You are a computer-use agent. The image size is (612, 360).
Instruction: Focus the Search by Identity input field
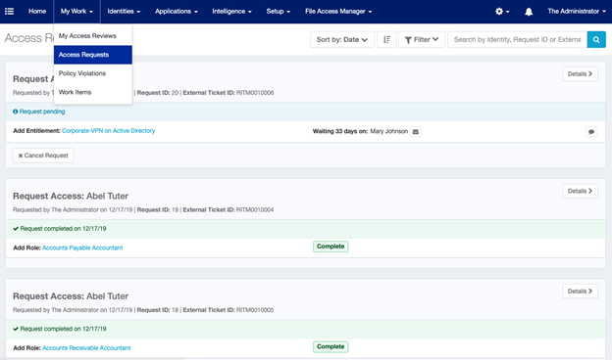pyautogui.click(x=517, y=40)
